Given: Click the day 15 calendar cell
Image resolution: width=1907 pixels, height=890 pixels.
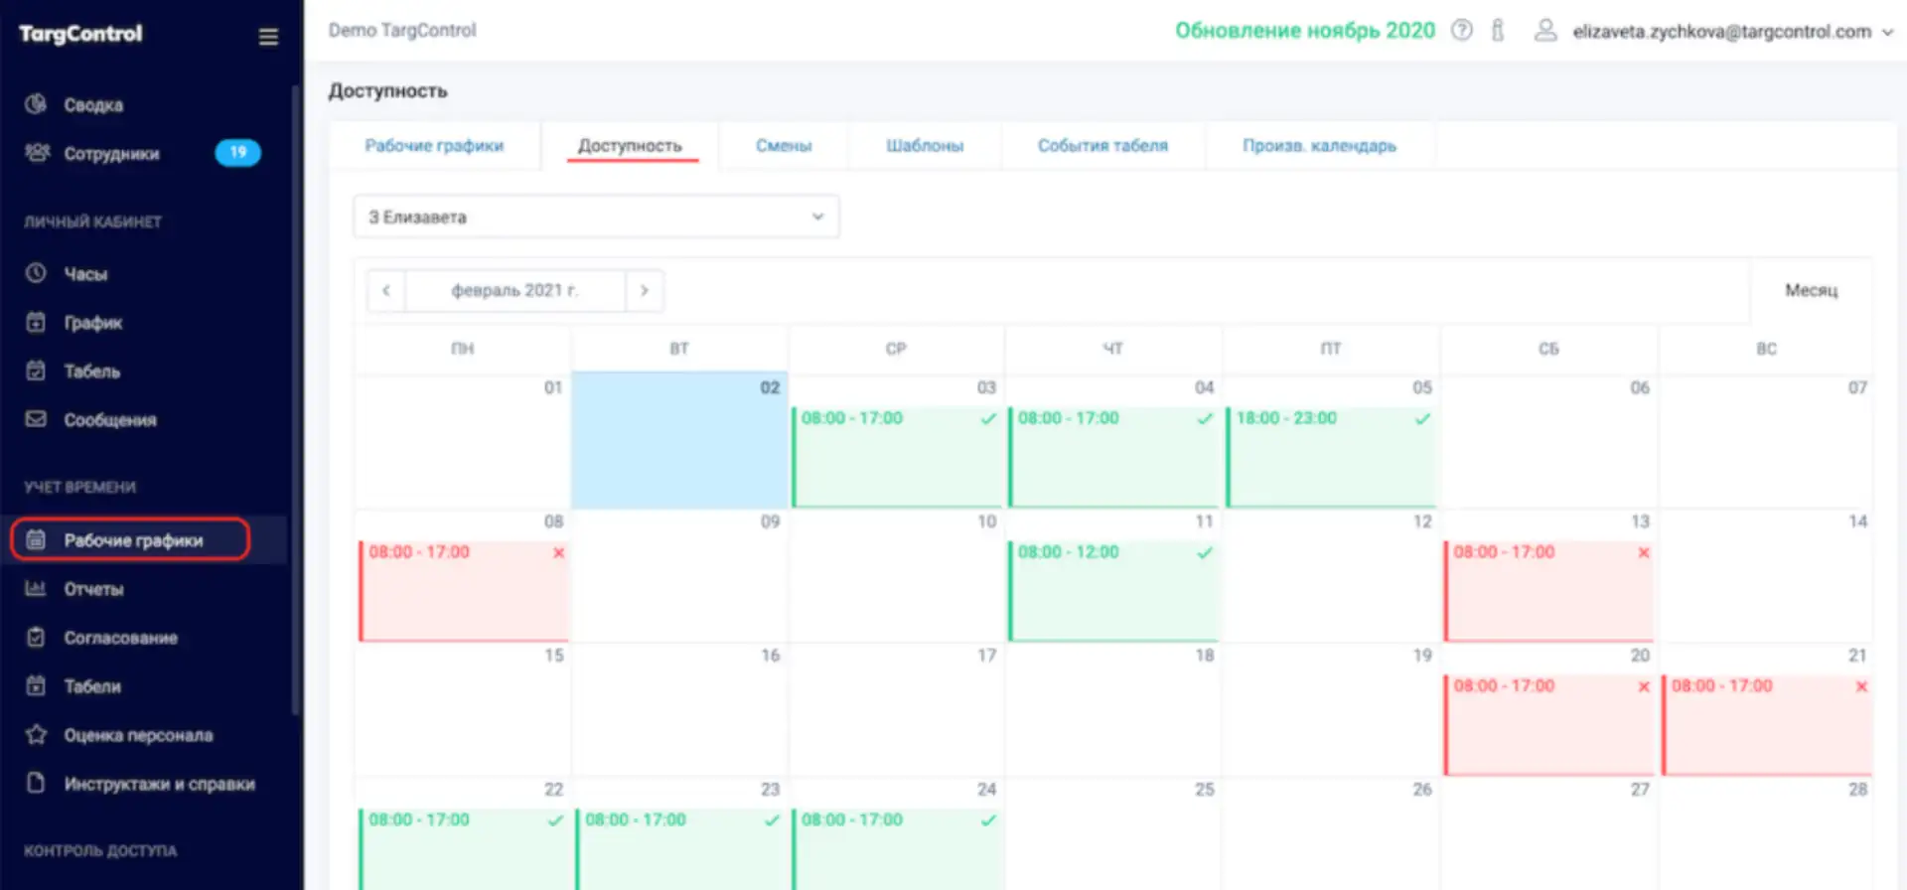Looking at the screenshot, I should click(x=463, y=709).
